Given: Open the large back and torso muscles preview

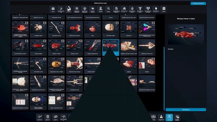Looking at the screenshot, I should point(186,34).
